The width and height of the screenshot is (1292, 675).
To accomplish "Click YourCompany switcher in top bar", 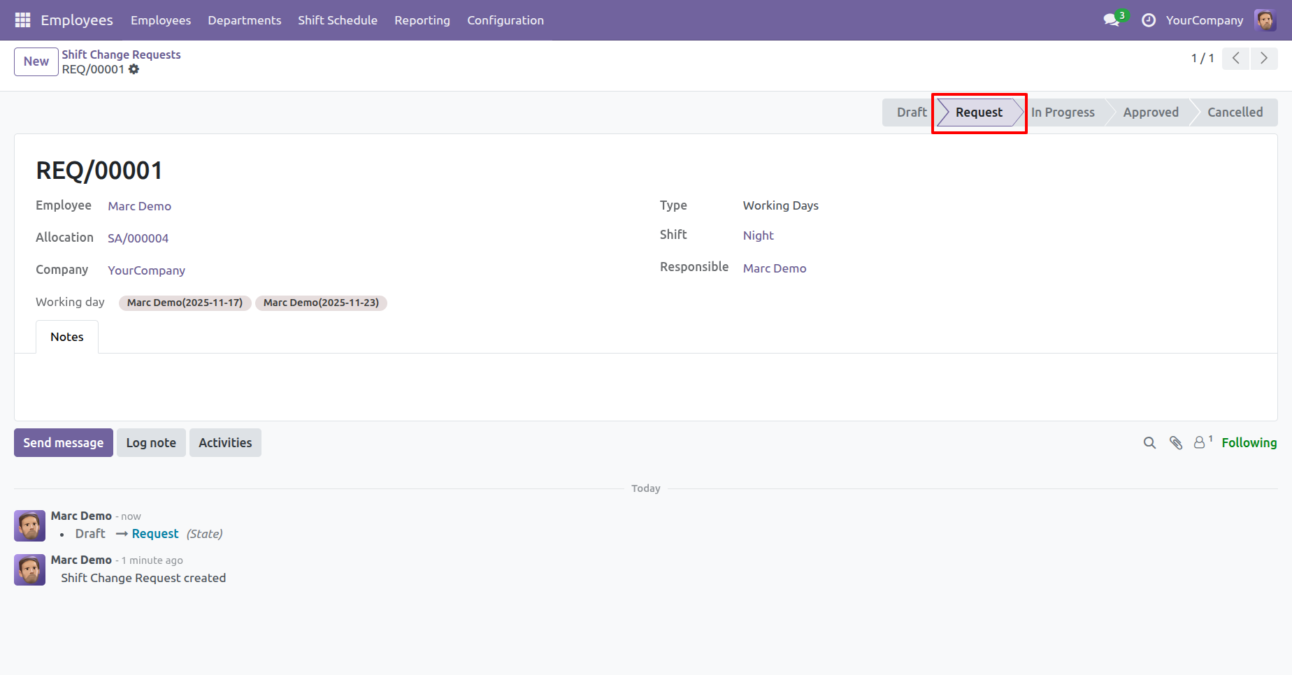I will [x=1205, y=20].
